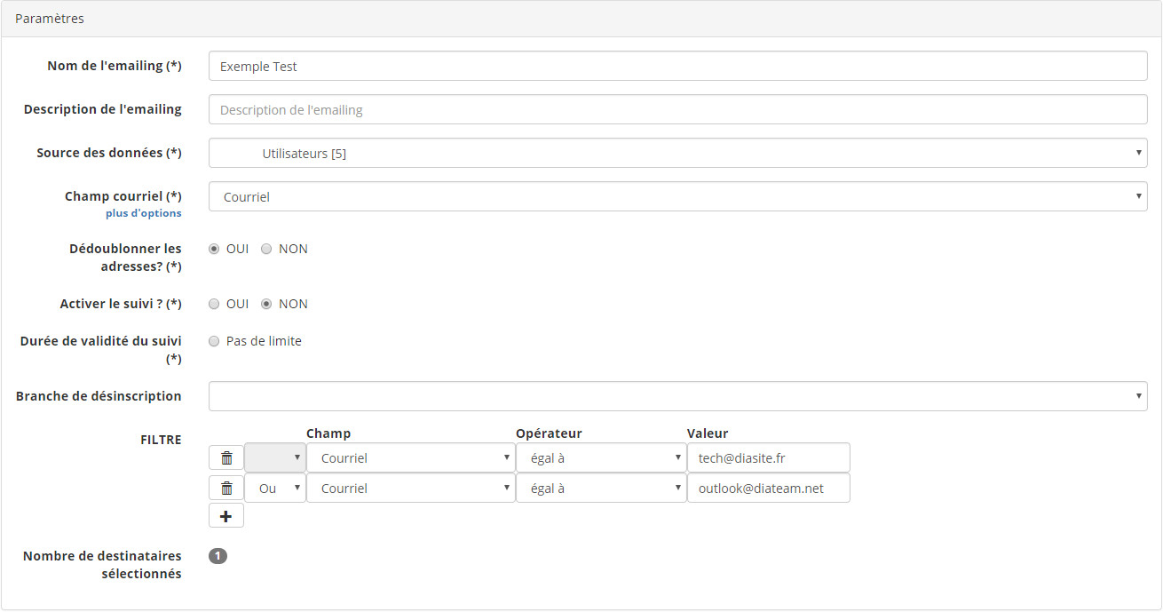1163x612 pixels.
Task: Change second filter row's égal à operator
Action: [601, 489]
